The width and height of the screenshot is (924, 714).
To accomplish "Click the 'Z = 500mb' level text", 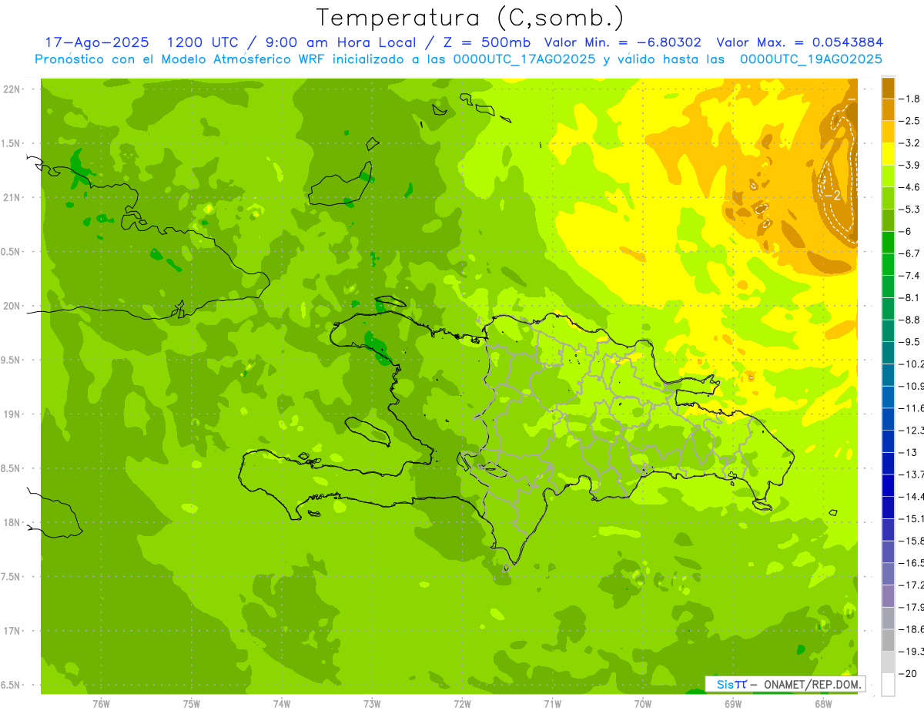I will (484, 42).
